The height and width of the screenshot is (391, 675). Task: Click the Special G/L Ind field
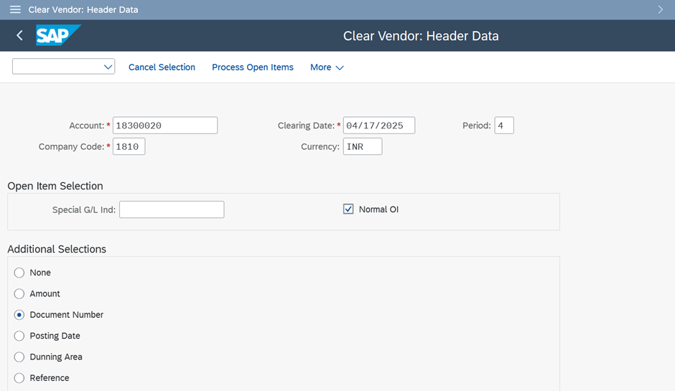coord(172,209)
